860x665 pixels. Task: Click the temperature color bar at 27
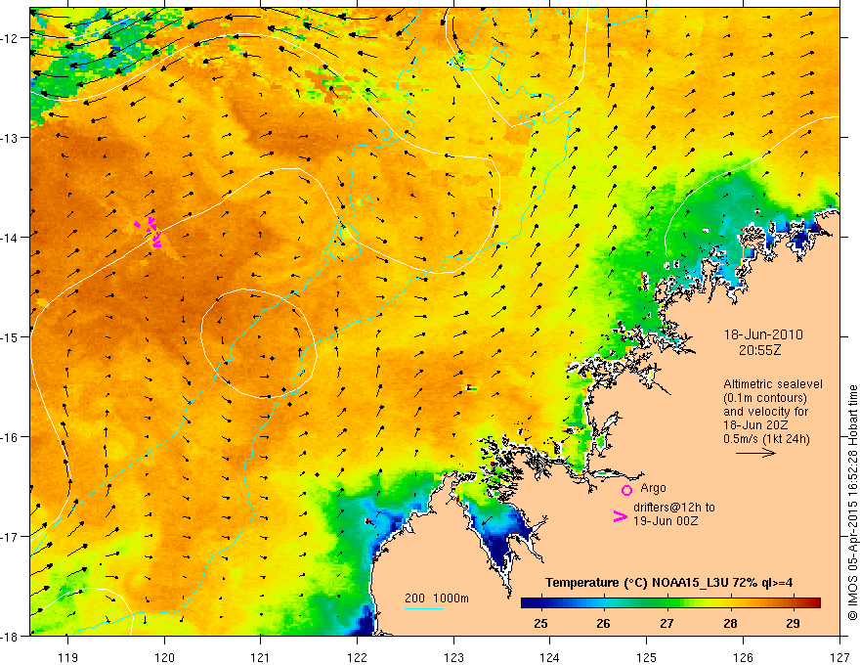(x=666, y=603)
